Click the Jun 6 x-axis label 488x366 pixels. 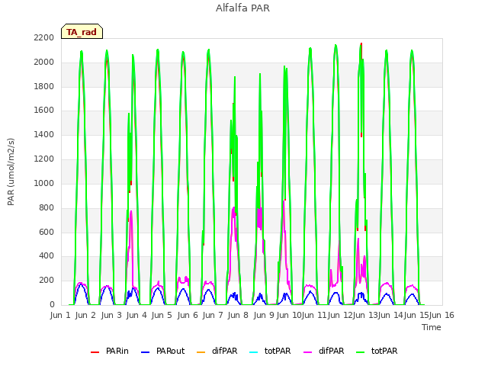point(188,316)
